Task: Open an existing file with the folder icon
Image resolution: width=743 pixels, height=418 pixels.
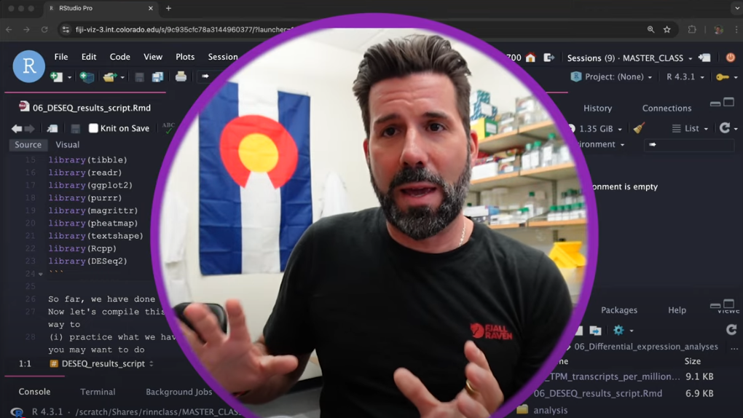Action: 109,76
